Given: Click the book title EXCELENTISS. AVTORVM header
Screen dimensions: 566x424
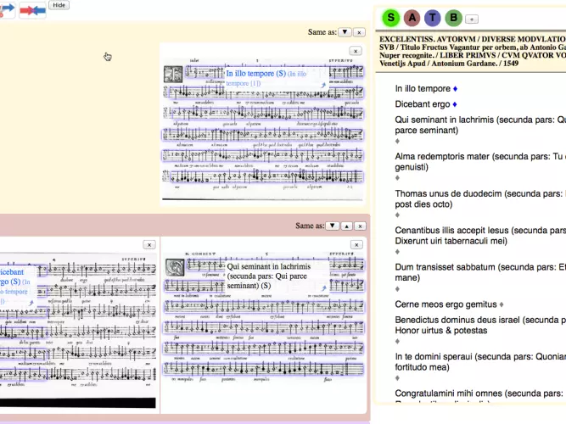Looking at the screenshot, I should coord(473,51).
